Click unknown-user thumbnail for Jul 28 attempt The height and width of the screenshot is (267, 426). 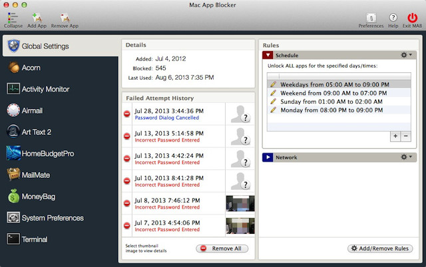pos(240,114)
